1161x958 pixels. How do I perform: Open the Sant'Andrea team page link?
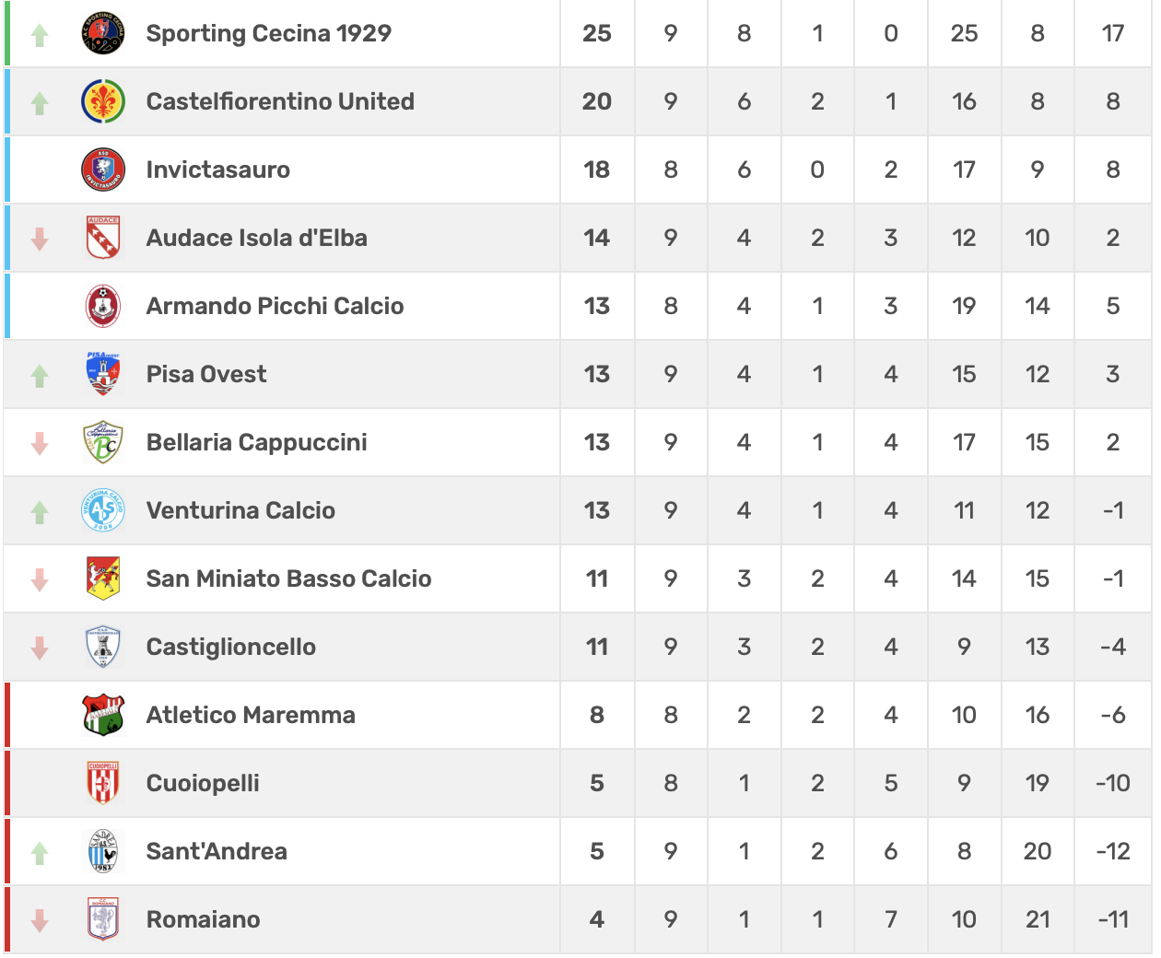pyautogui.click(x=217, y=852)
